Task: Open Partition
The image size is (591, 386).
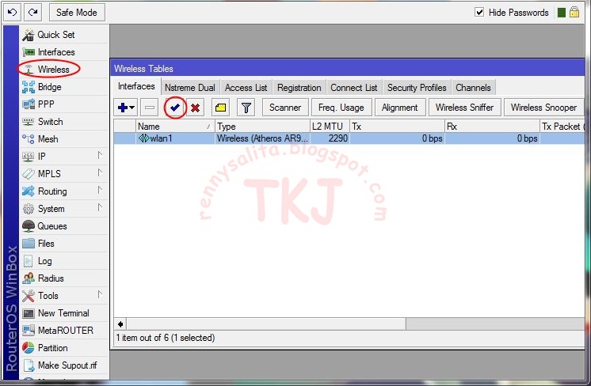Action: coord(64,347)
